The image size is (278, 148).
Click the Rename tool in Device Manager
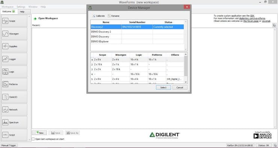click(113, 16)
